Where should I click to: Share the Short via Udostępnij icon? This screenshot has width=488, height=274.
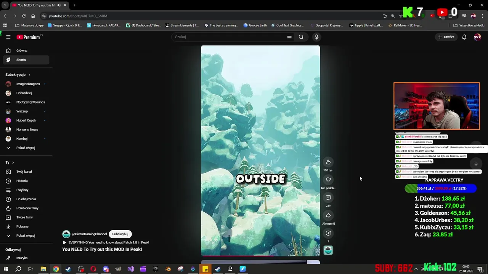(x=328, y=215)
